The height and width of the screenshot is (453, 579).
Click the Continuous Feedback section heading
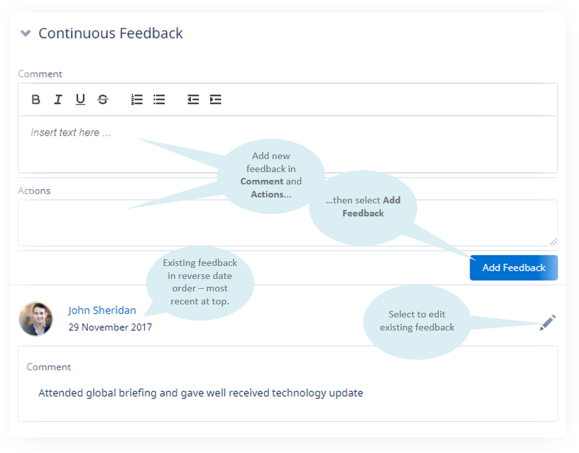click(x=111, y=33)
